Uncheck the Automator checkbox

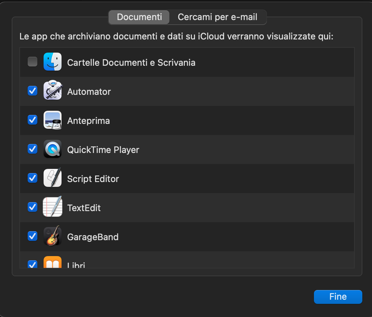tap(32, 91)
